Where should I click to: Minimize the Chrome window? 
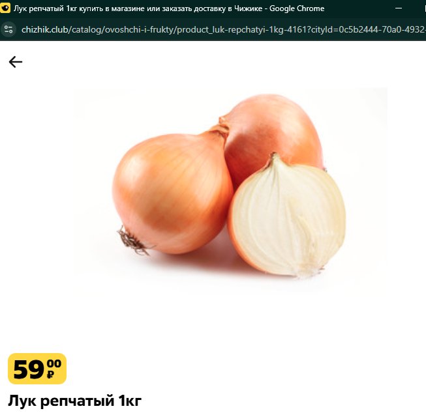click(x=399, y=8)
